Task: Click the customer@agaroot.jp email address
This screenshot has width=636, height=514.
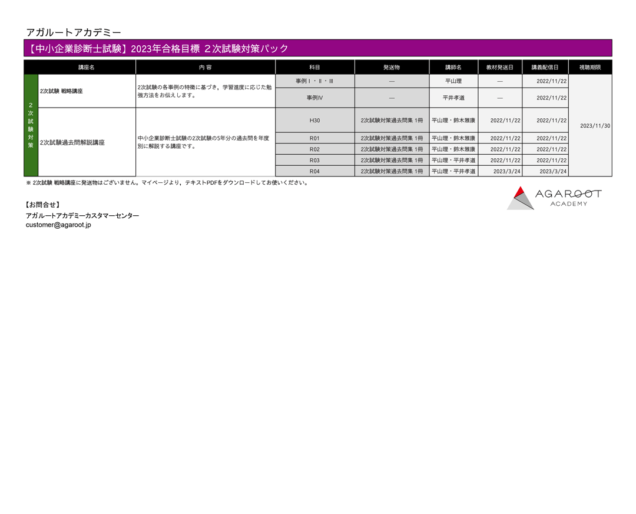Action: coord(58,225)
